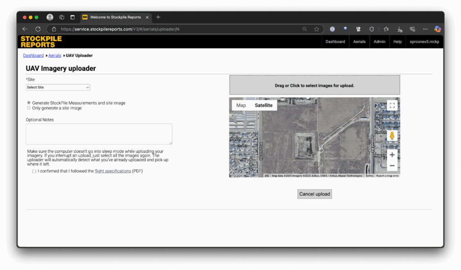Open the Aerials menu in header
Screen dimensions: 461x270
click(x=359, y=42)
